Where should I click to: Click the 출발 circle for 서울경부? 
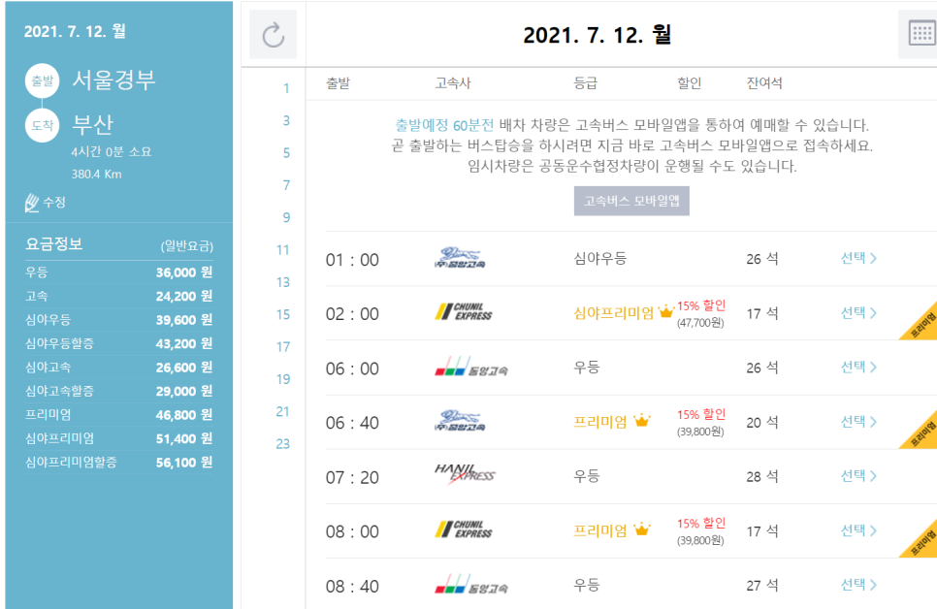coord(42,80)
